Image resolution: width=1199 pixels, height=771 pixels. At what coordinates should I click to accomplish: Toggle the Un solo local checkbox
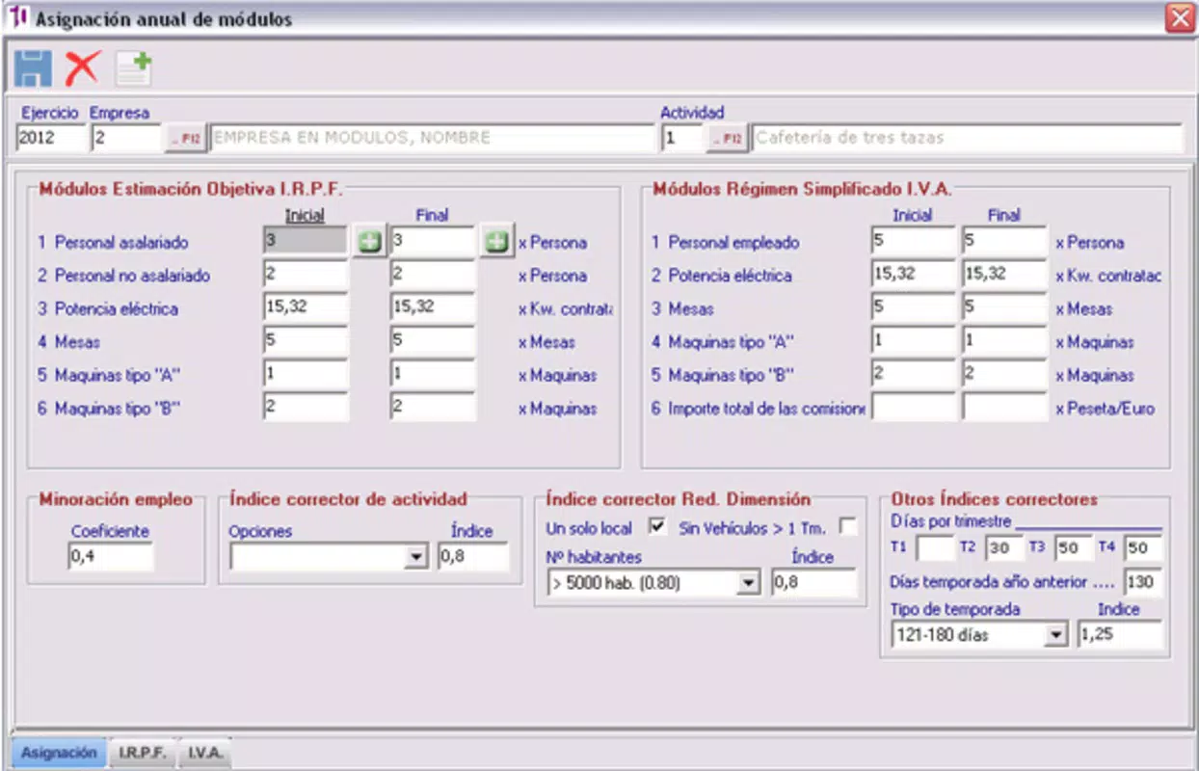coord(658,527)
